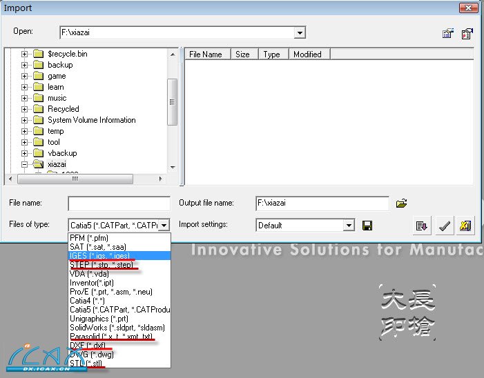Choose STEP (*.stp, *.step) file type
The width and height of the screenshot is (484, 378).
119,265
